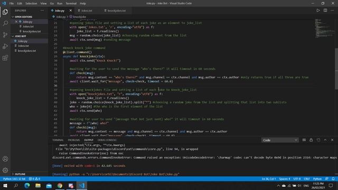Image resolution: width=338 pixels, height=190 pixels.
Task: Click the editor vertical scrollbar
Action: click(336, 69)
